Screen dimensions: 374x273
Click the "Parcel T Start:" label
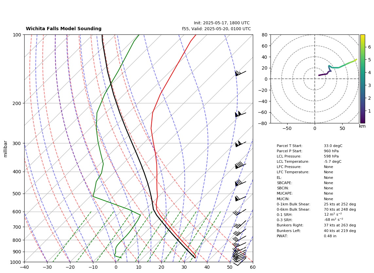pos(290,146)
